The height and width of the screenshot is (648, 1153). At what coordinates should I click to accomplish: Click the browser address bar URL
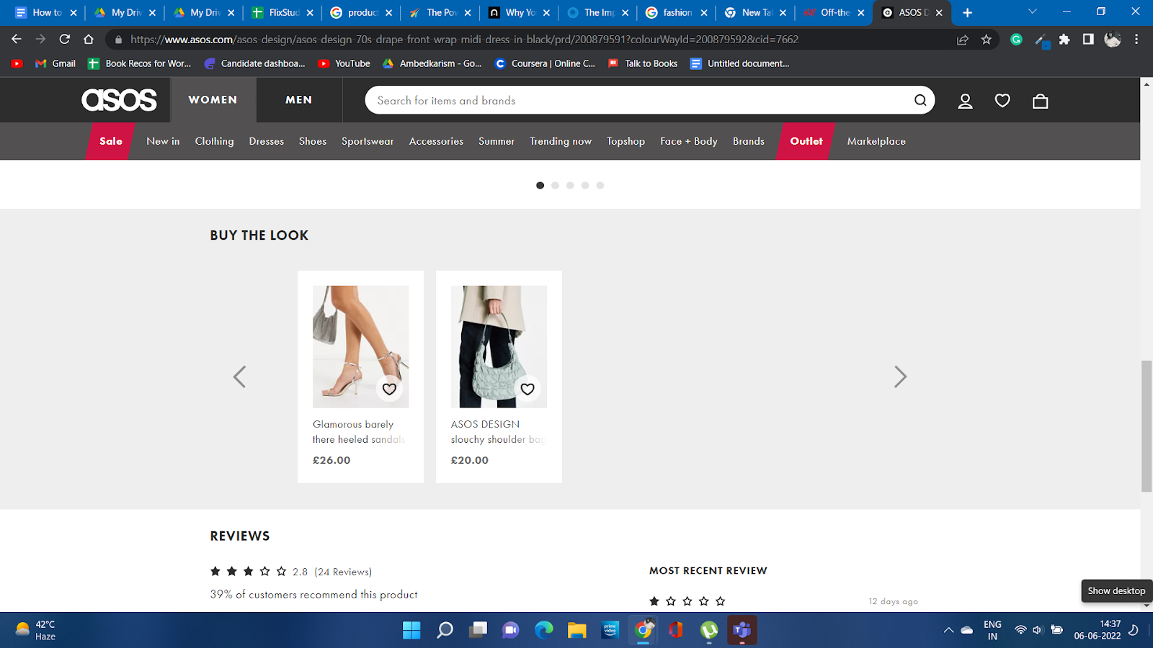[464, 40]
